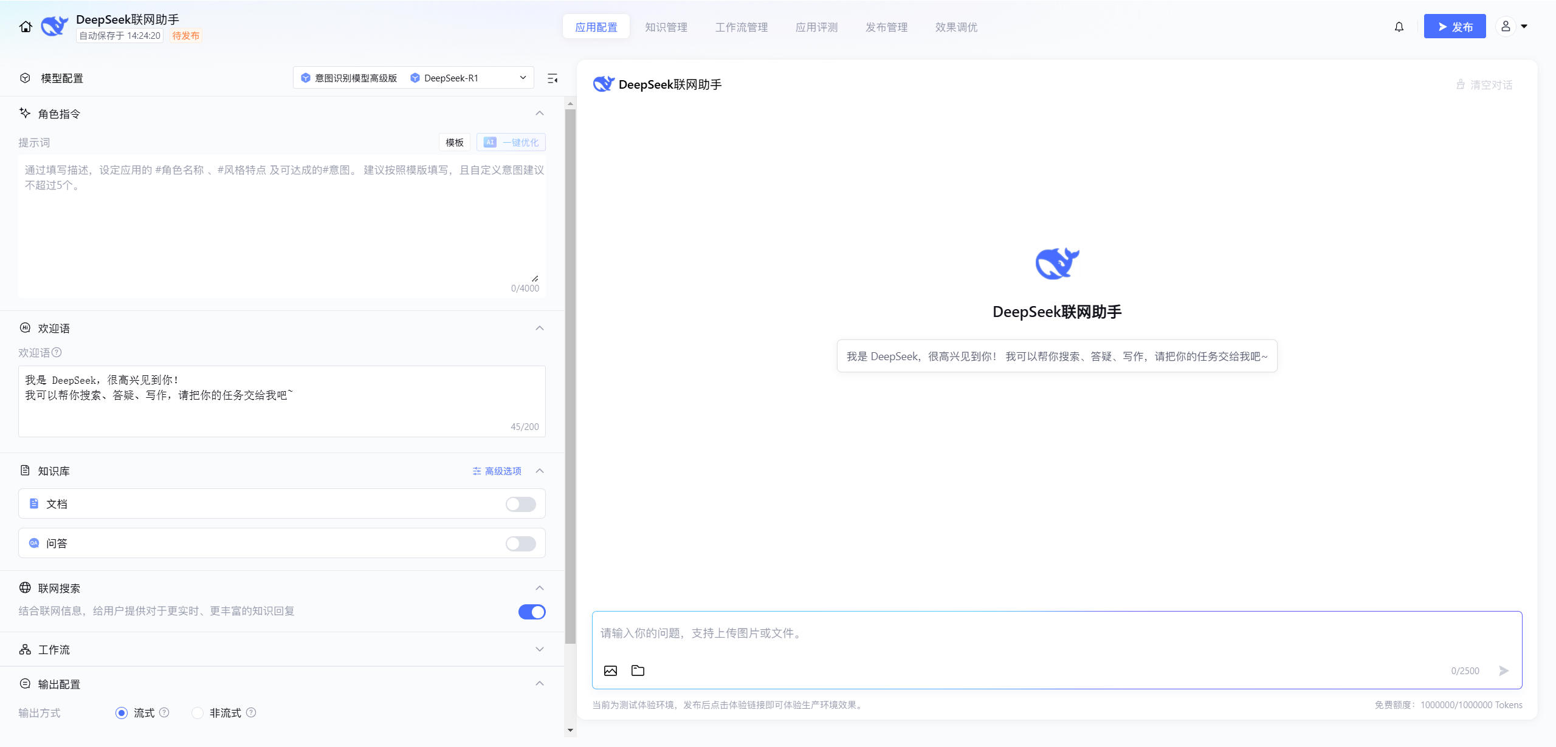Click the 免费额度 tokens text
Screen dimensions: 1556x747
(1448, 704)
